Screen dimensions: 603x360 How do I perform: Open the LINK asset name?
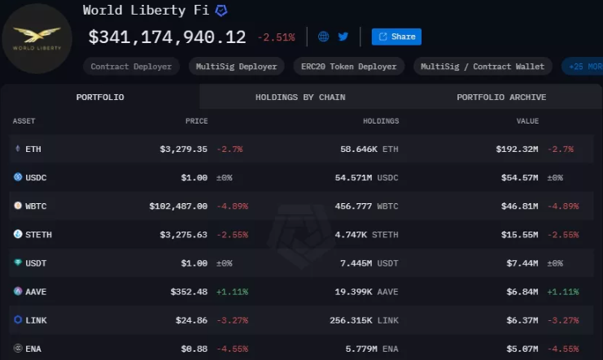click(36, 320)
